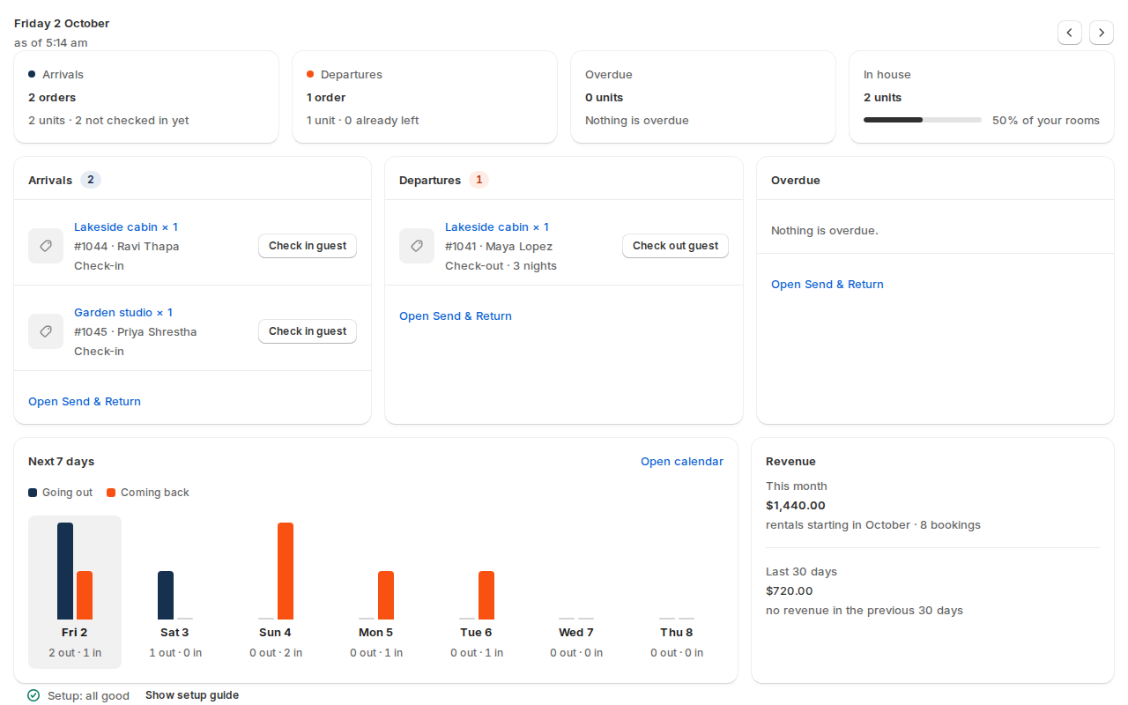Open Send & Return in Overdue panel
This screenshot has width=1128, height=705.
[x=827, y=284]
